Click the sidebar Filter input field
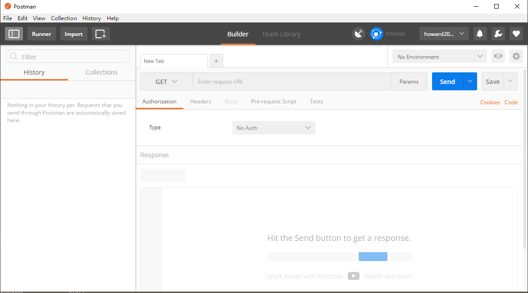The image size is (528, 293). 68,57
